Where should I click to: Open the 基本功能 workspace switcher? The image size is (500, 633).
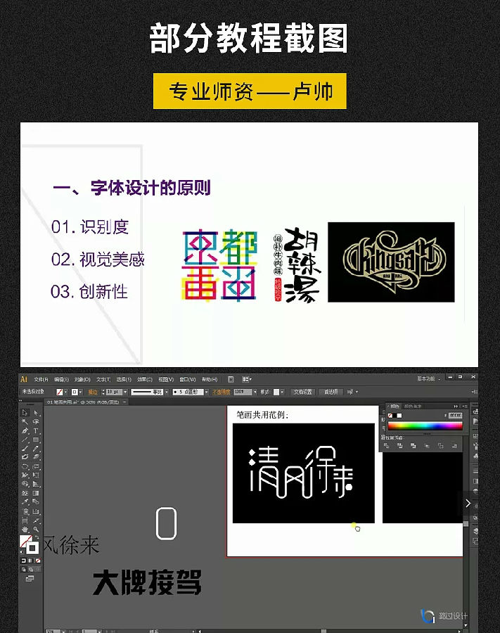pyautogui.click(x=428, y=378)
